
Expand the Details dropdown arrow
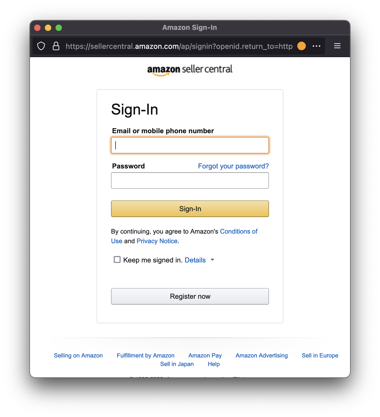pos(212,259)
